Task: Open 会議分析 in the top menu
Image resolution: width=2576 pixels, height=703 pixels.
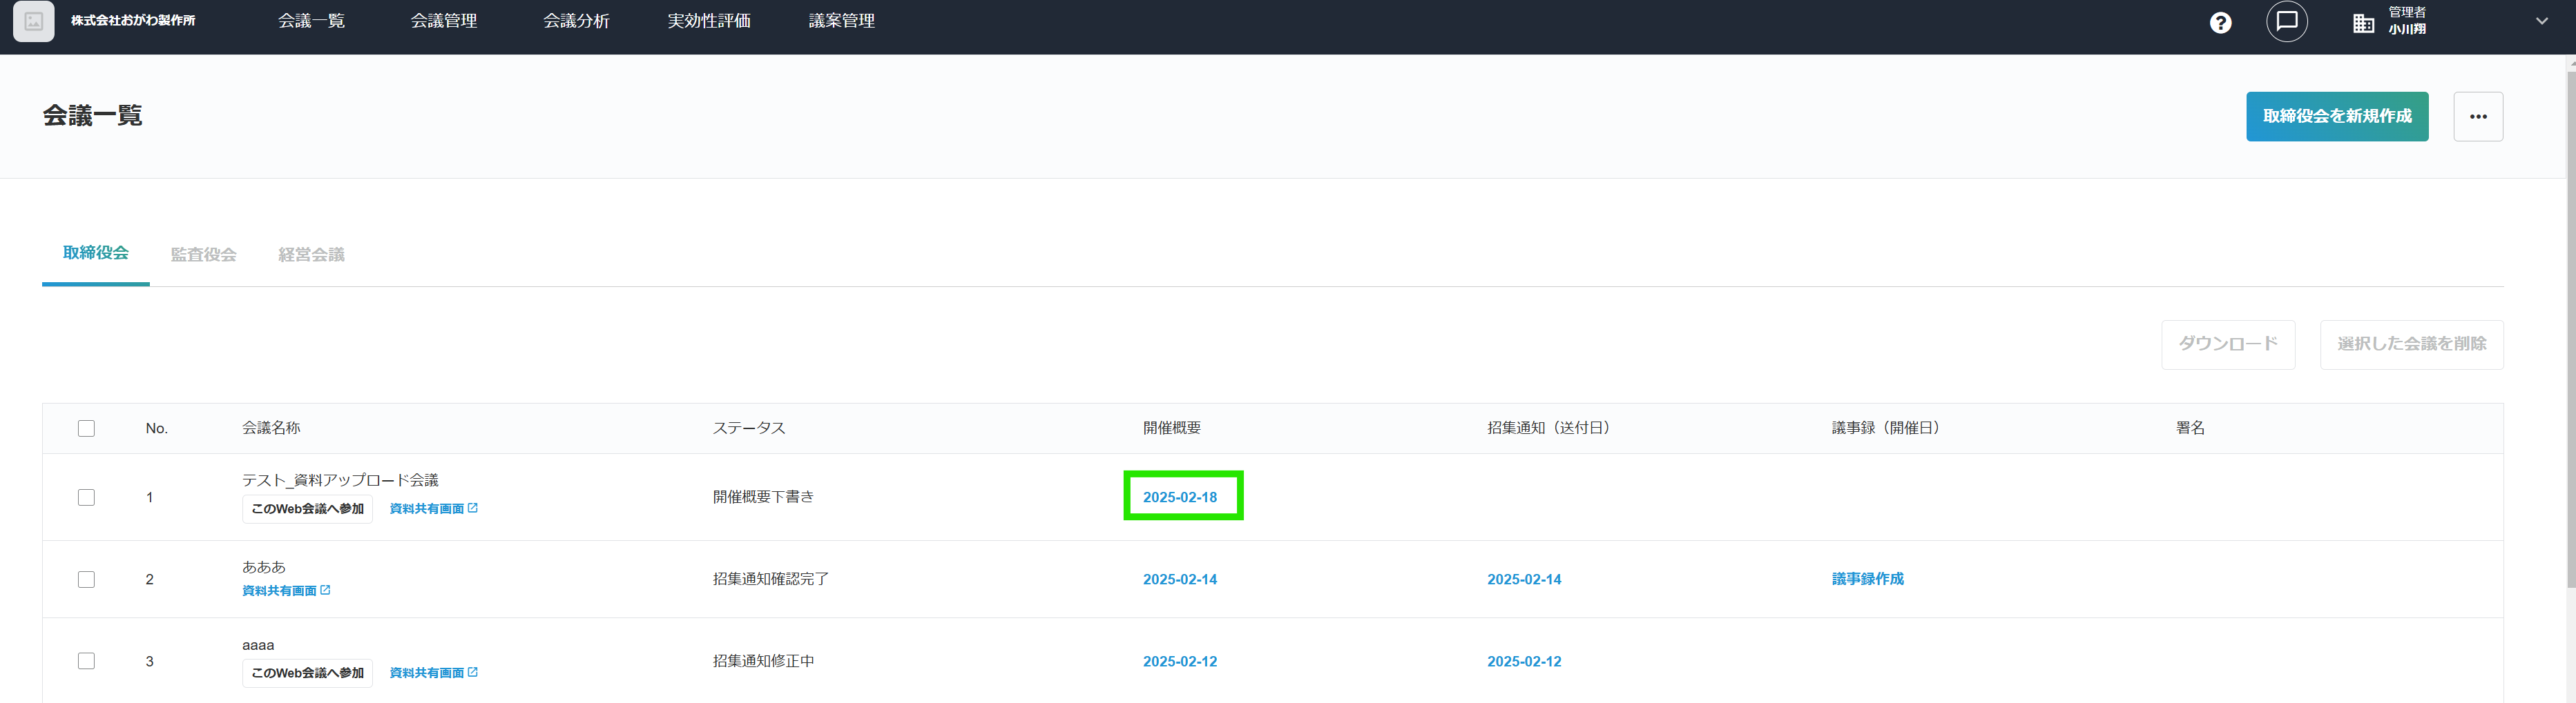Action: click(x=576, y=21)
